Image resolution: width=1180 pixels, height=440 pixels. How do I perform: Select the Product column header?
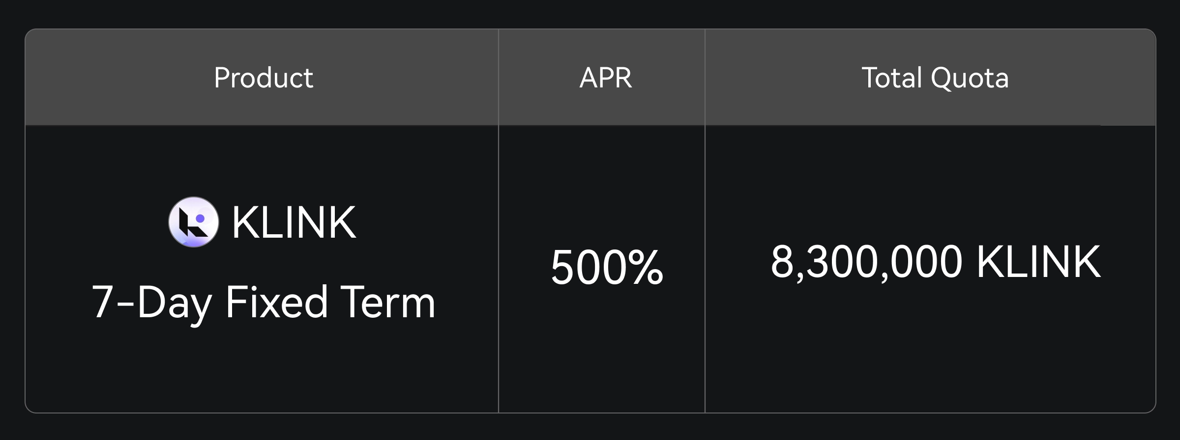pyautogui.click(x=264, y=78)
